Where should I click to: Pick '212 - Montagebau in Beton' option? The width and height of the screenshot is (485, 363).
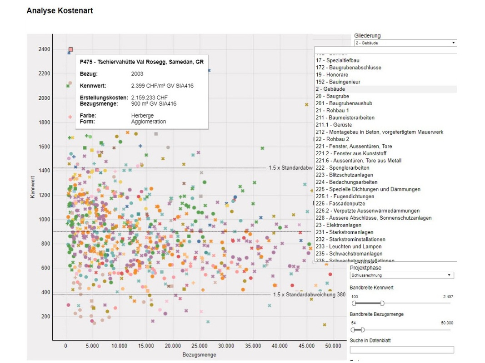coord(385,132)
